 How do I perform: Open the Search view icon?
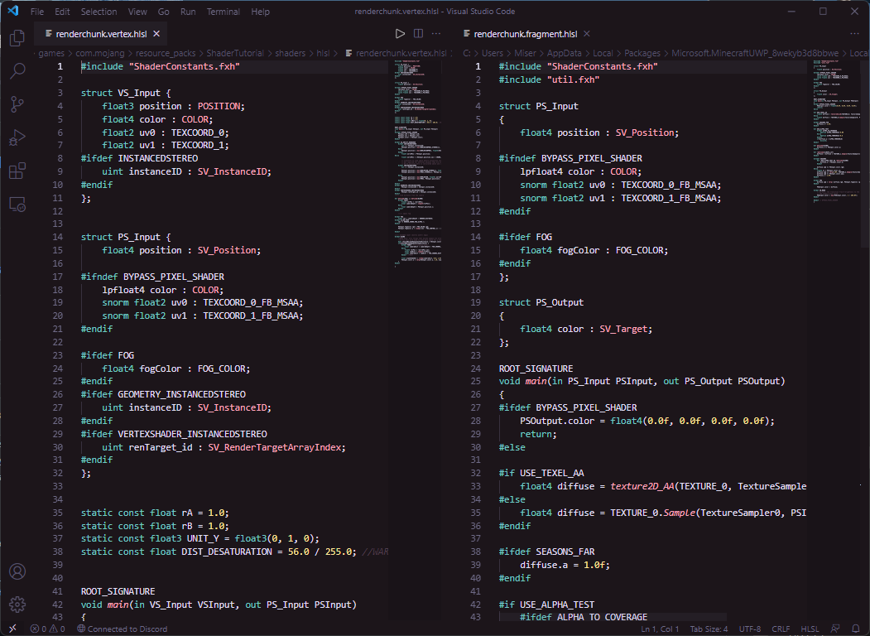pyautogui.click(x=17, y=71)
